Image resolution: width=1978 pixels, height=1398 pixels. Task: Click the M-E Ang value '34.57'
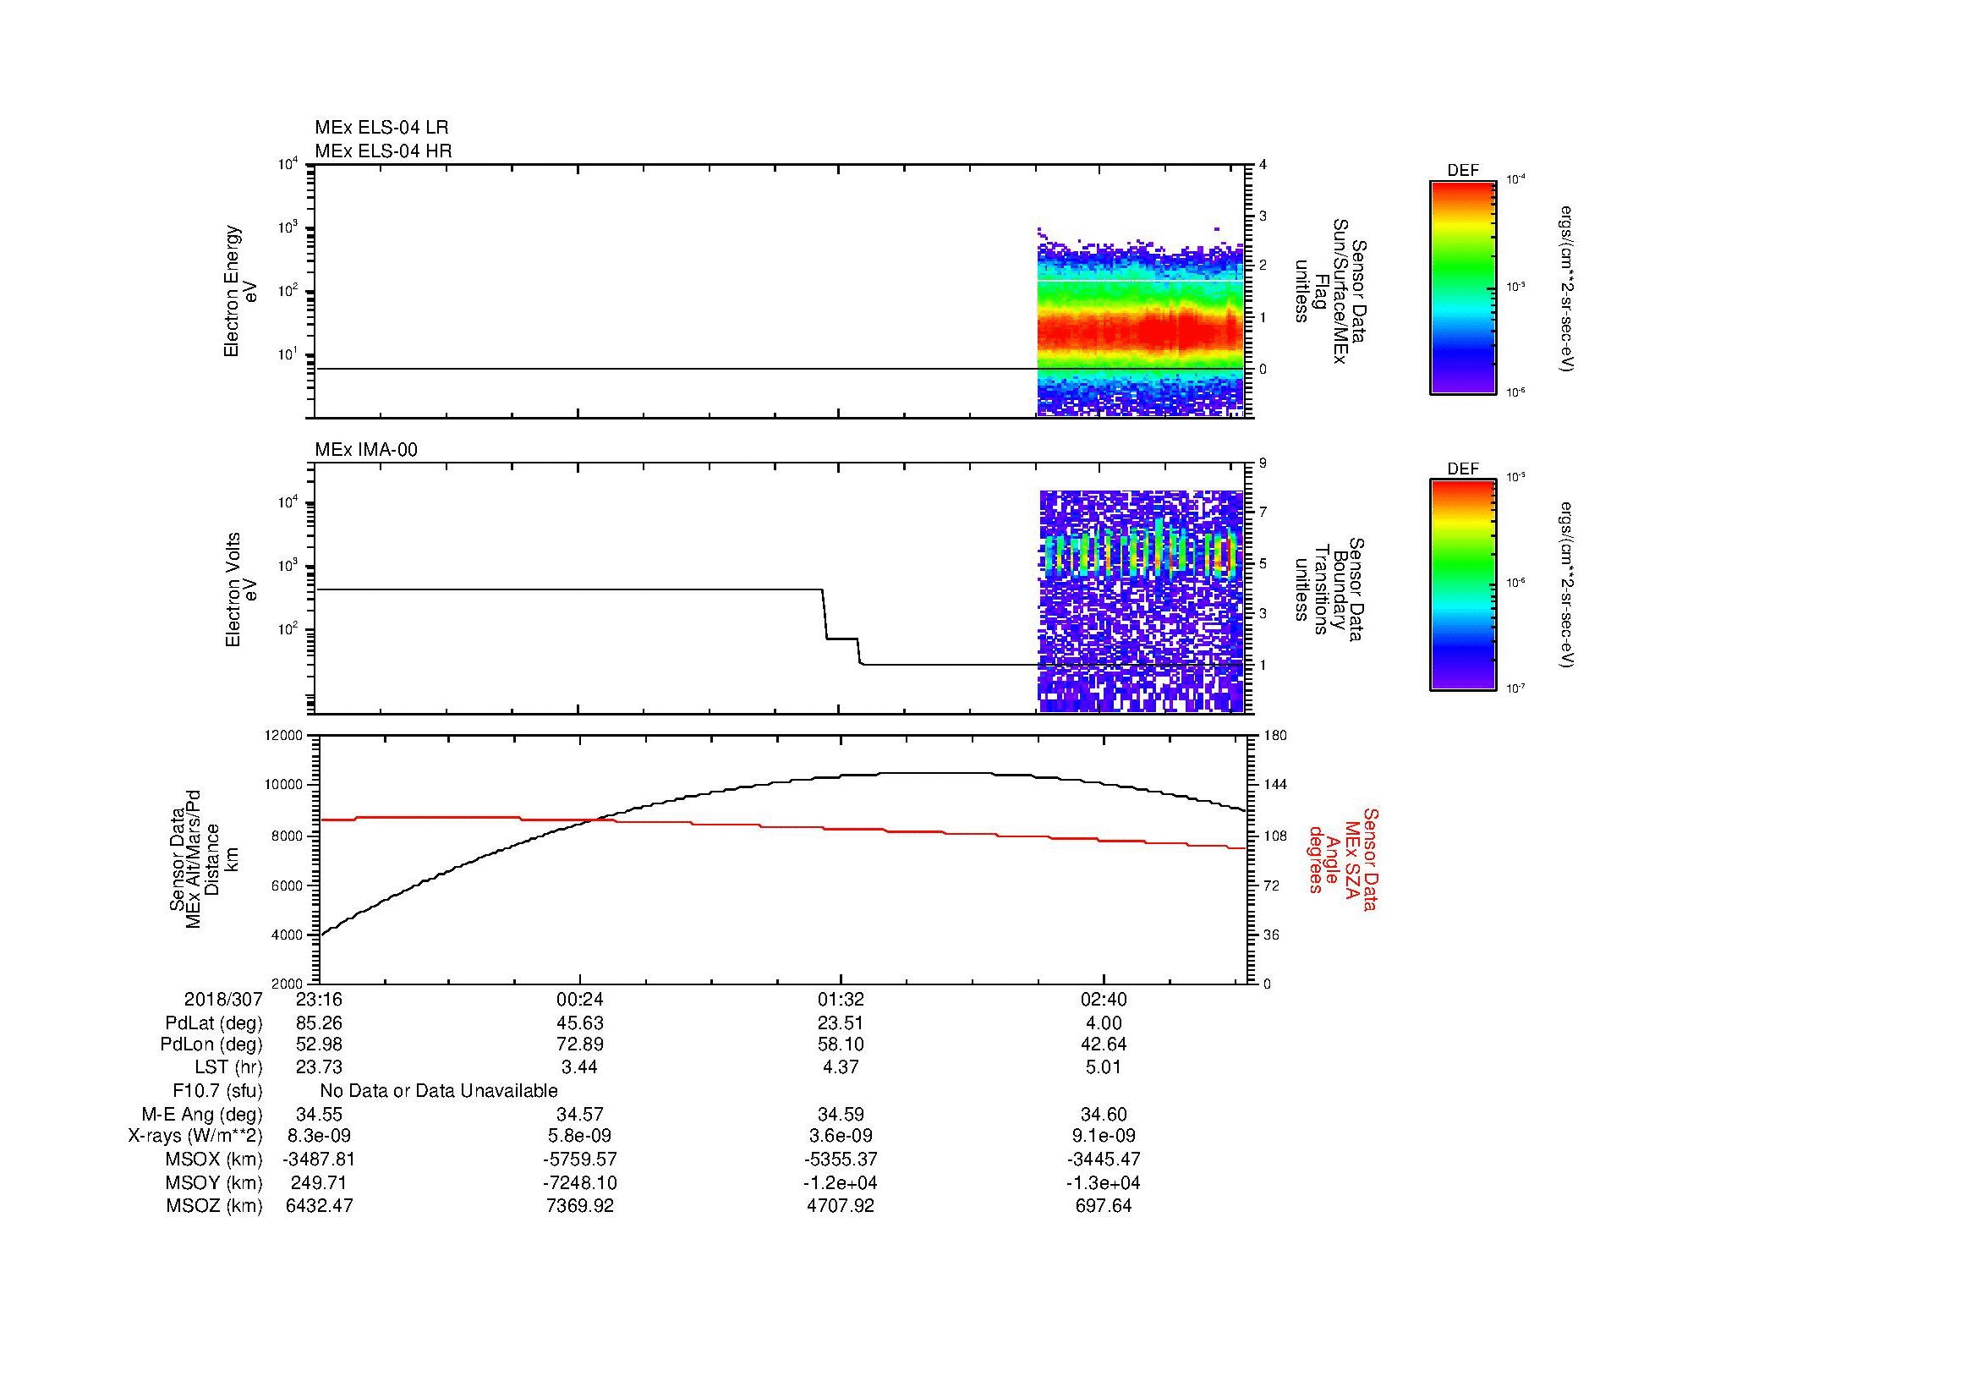(x=580, y=1115)
